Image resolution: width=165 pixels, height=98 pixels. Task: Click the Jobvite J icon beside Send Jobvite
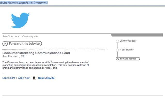pos(35,78)
